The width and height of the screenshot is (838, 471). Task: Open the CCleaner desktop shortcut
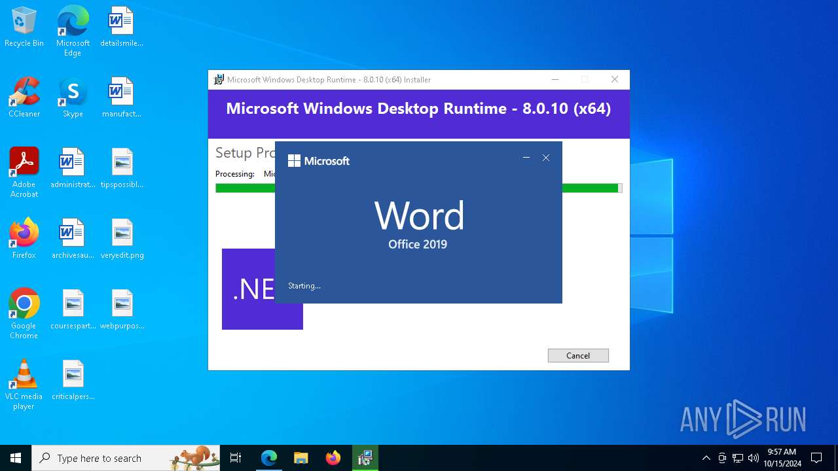[24, 98]
